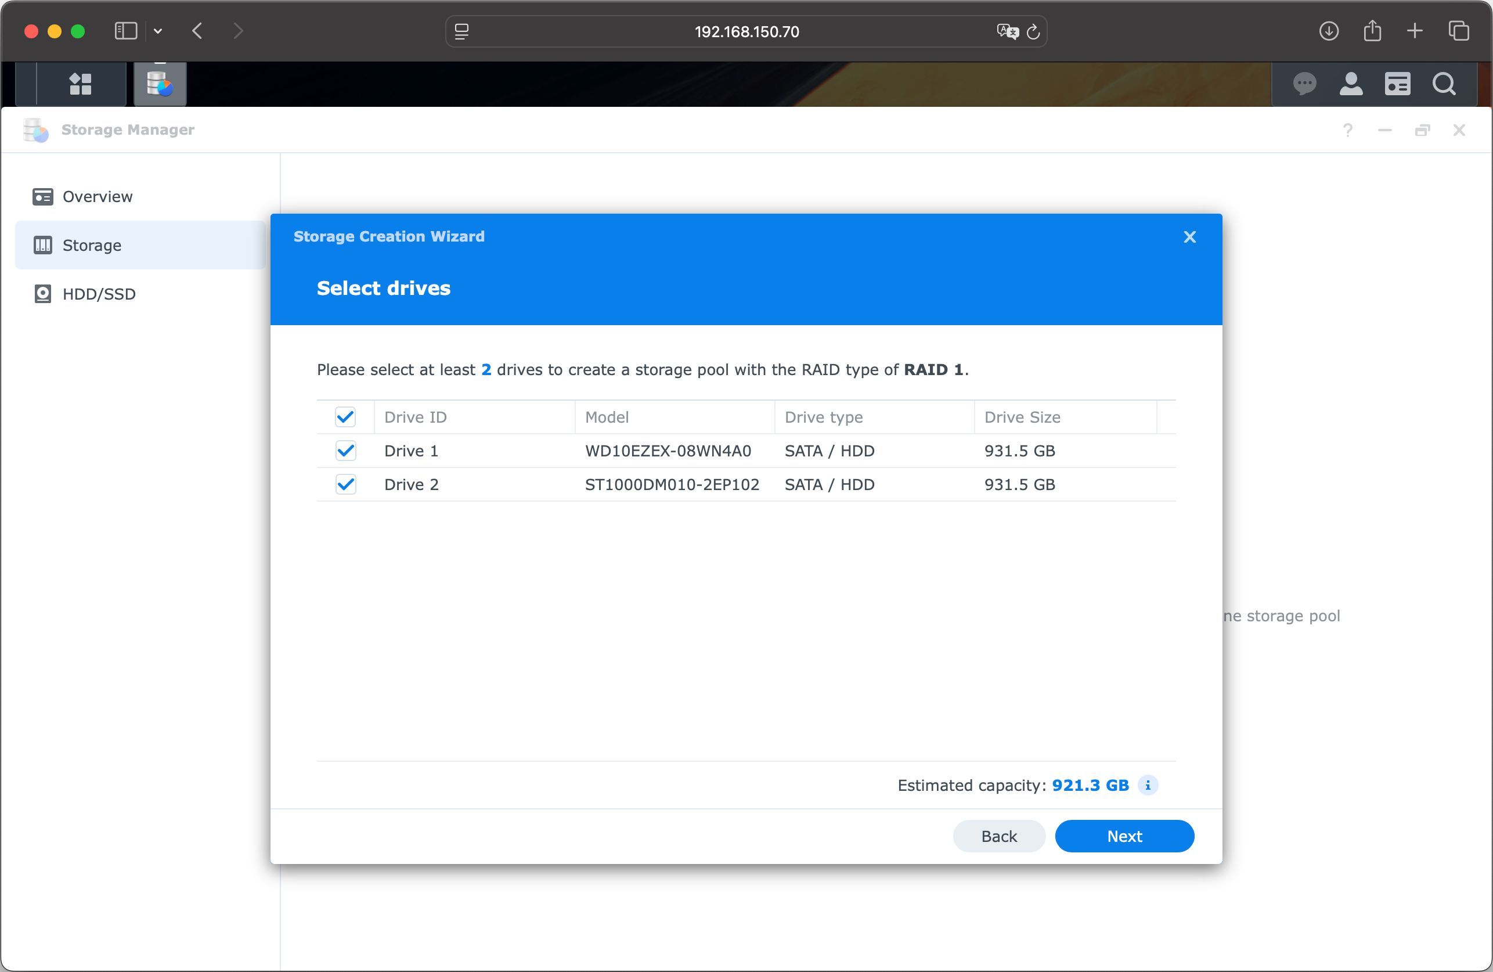
Task: Click Storage Manager taskbar icon
Action: [160, 84]
